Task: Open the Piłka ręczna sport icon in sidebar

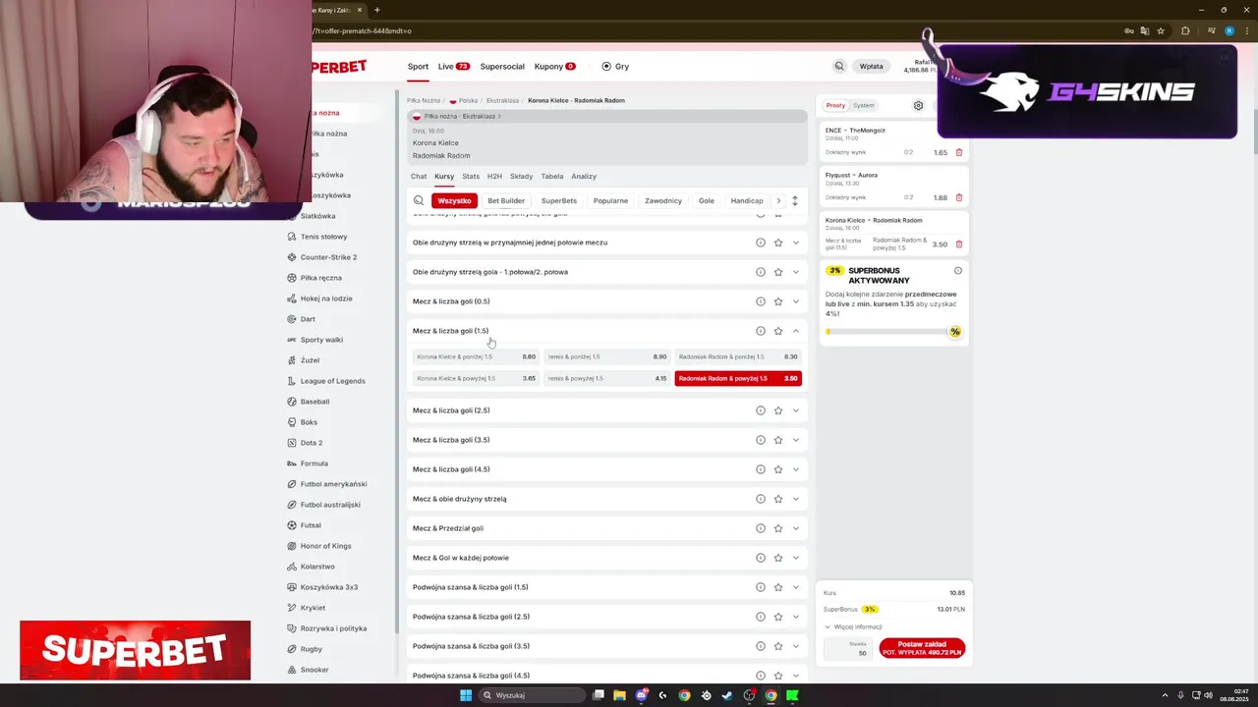Action: coord(292,278)
